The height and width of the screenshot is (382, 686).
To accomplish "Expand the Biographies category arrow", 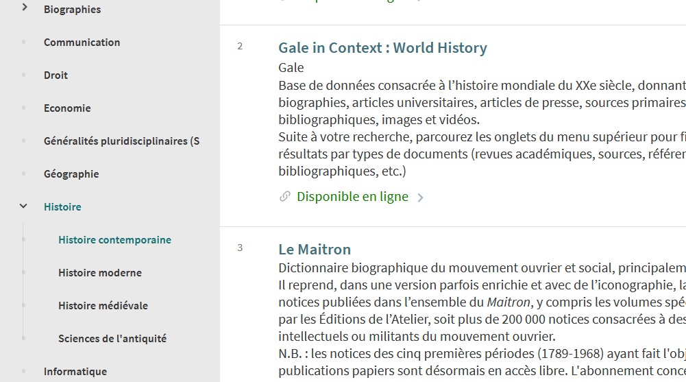I will [x=25, y=8].
